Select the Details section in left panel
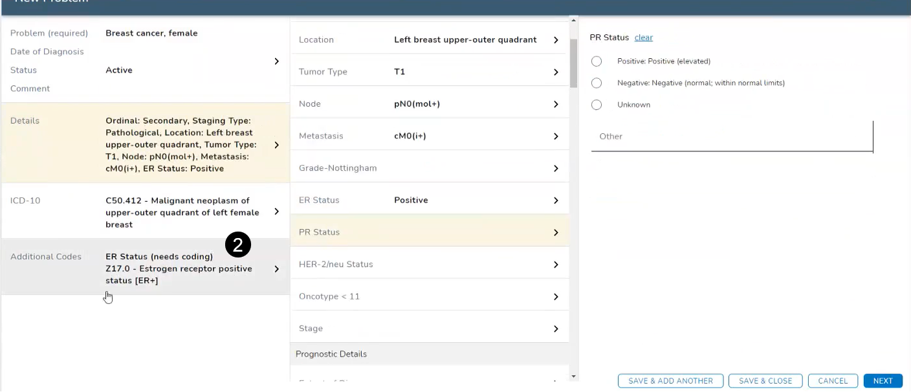The image size is (911, 392). pos(145,145)
